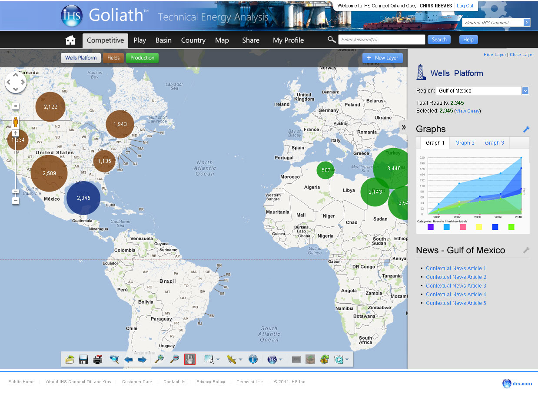
Task: Open Contextual News Article 1
Action: 456,268
